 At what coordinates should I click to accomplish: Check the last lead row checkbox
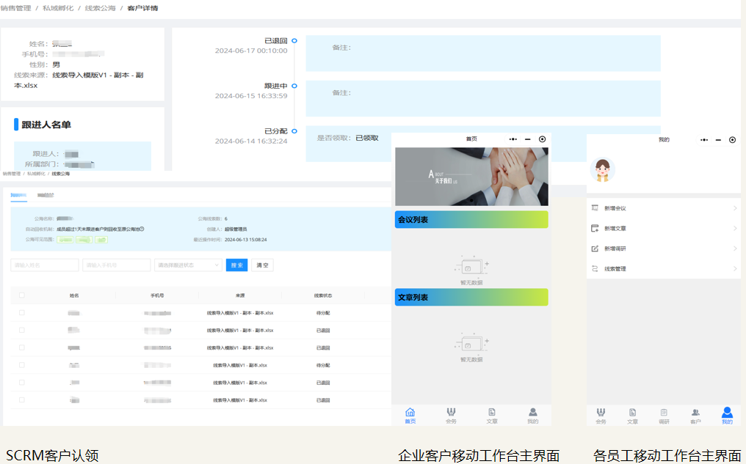coord(22,400)
